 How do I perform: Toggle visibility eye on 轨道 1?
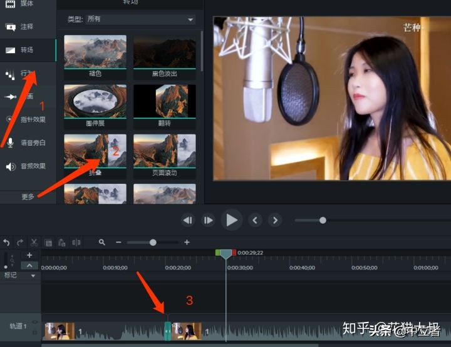35,322
